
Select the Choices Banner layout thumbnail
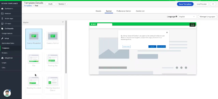coord(53,39)
